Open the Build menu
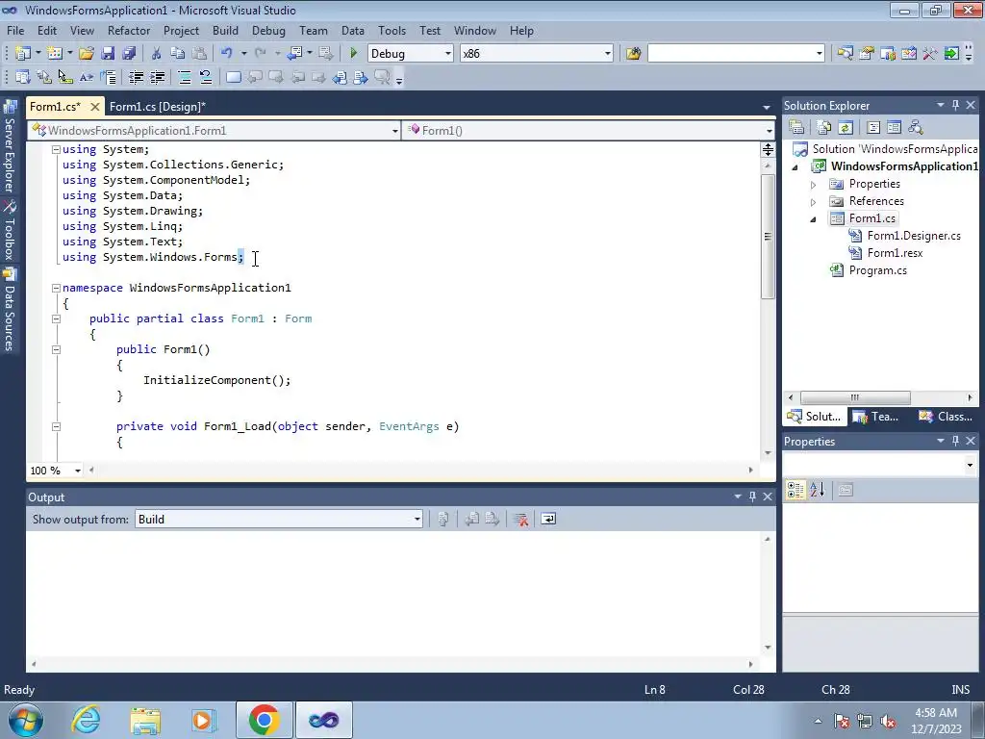The image size is (985, 739). click(x=225, y=30)
